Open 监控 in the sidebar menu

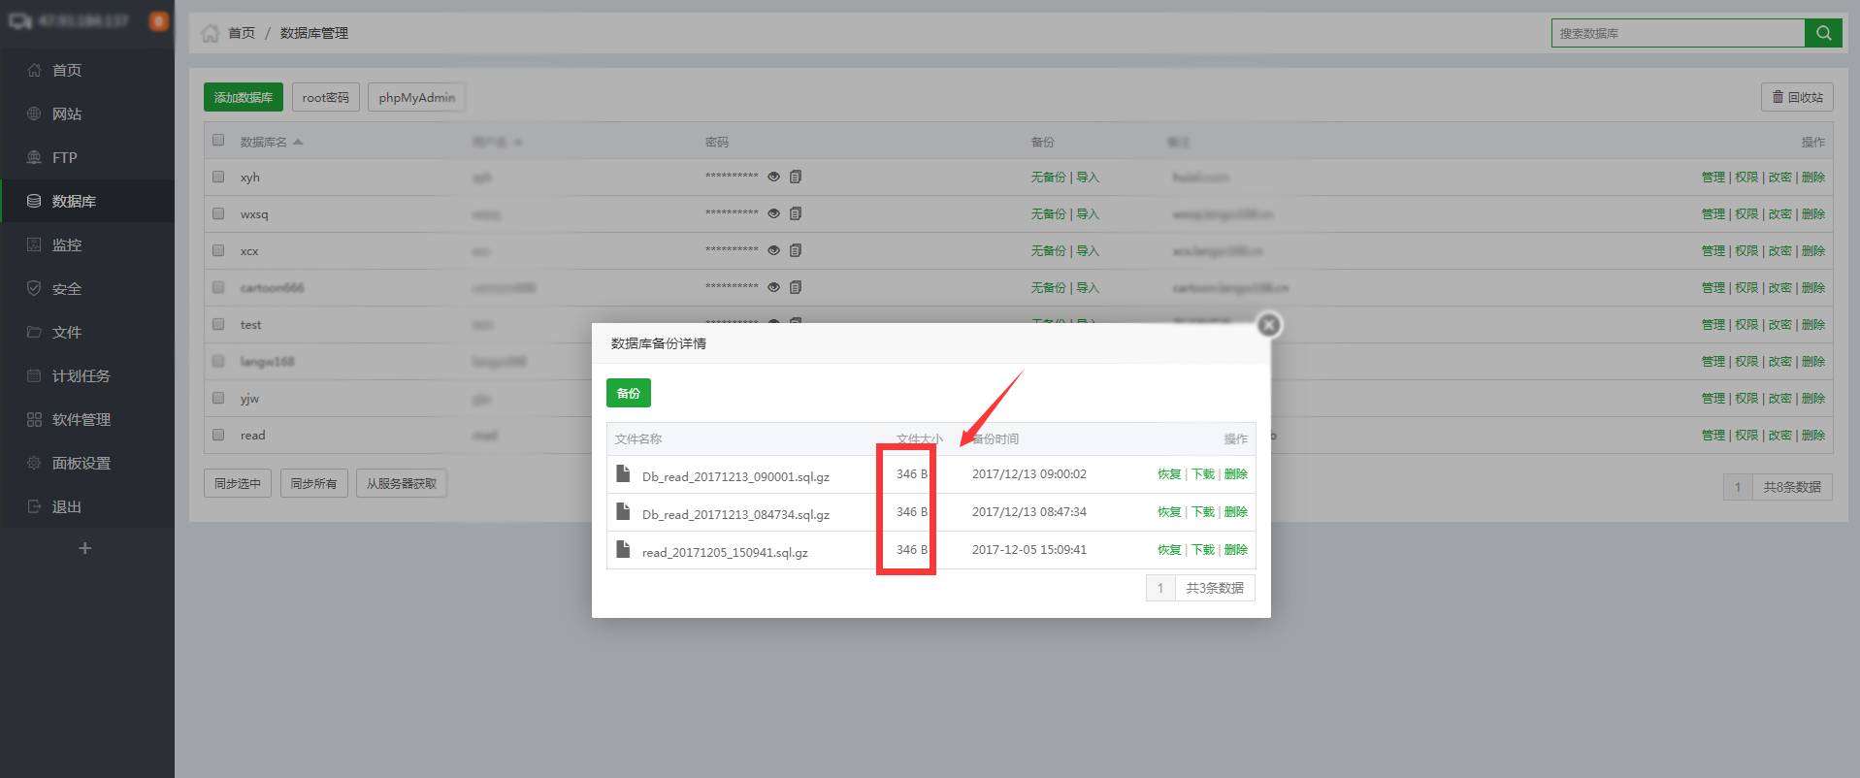[67, 245]
